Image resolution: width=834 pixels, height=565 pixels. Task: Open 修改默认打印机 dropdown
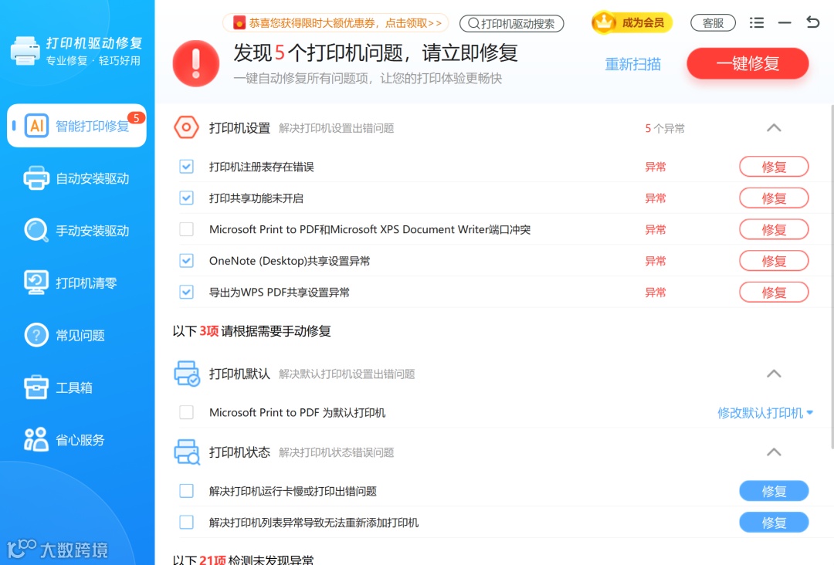point(764,413)
